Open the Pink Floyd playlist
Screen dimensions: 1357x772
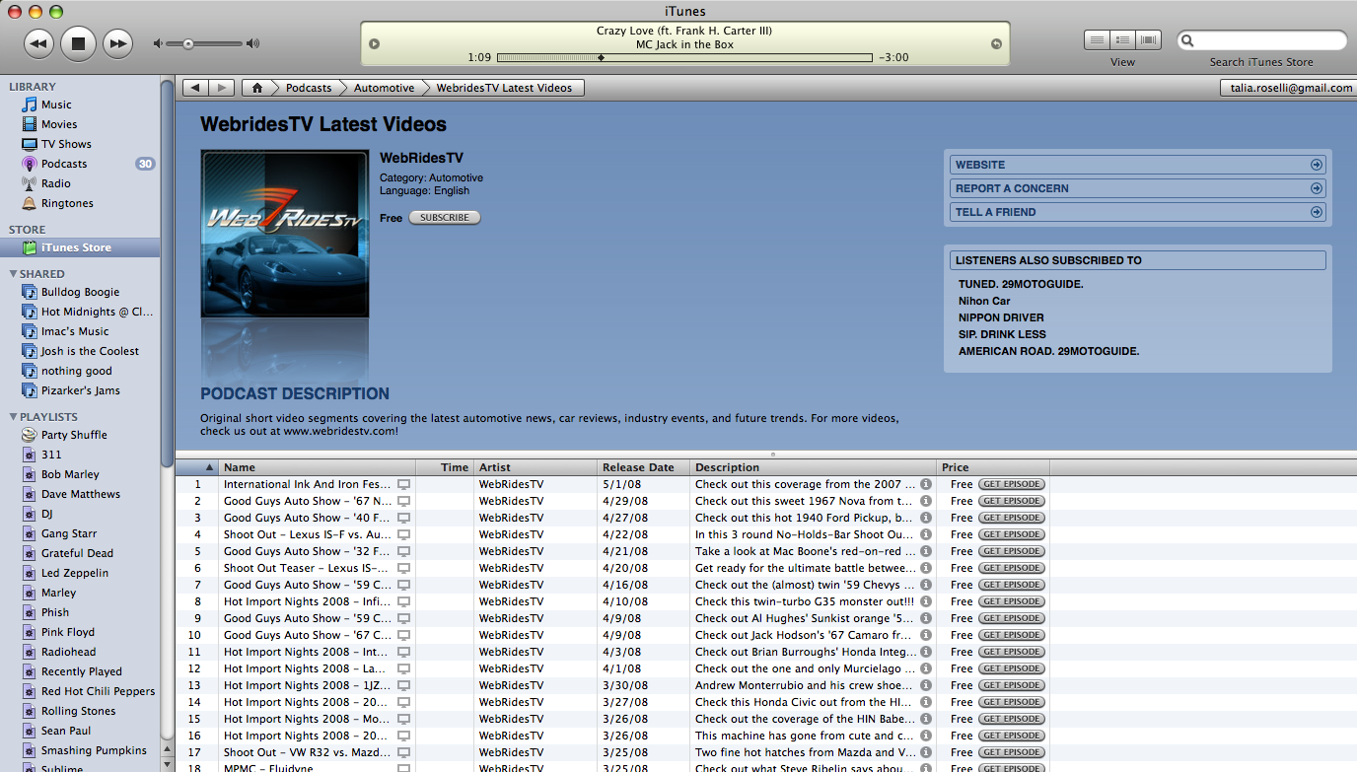coord(68,632)
